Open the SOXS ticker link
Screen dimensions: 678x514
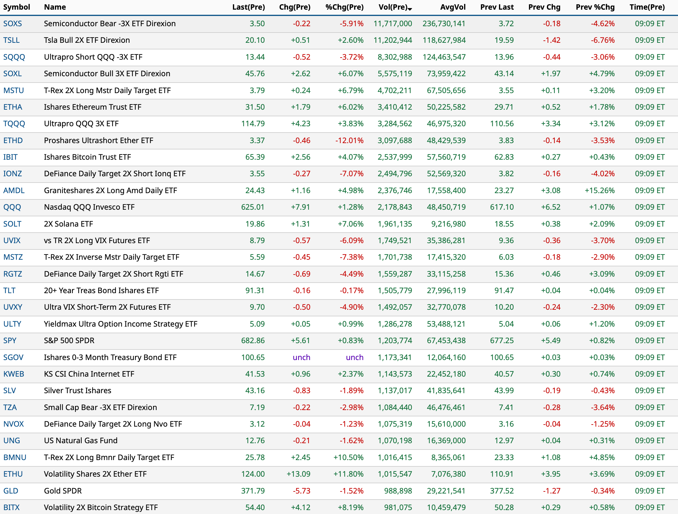[x=13, y=24]
